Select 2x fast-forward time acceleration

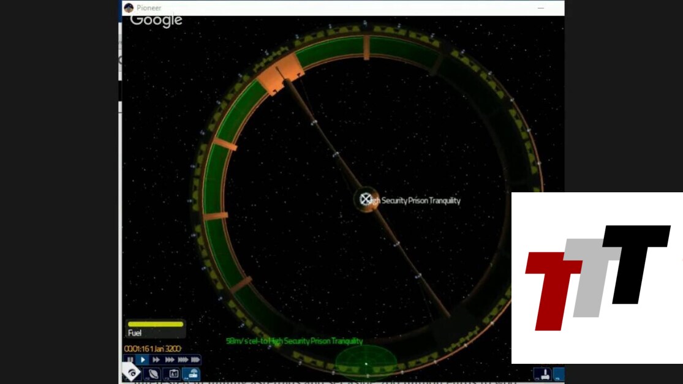point(156,360)
